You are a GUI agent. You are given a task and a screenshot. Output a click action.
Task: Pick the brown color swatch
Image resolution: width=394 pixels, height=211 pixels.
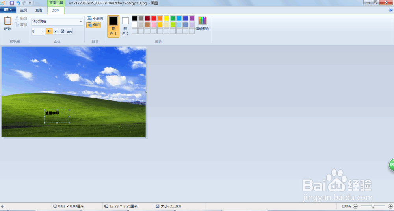coord(147,25)
